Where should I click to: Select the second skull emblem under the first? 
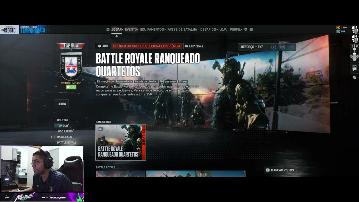tap(355, 39)
